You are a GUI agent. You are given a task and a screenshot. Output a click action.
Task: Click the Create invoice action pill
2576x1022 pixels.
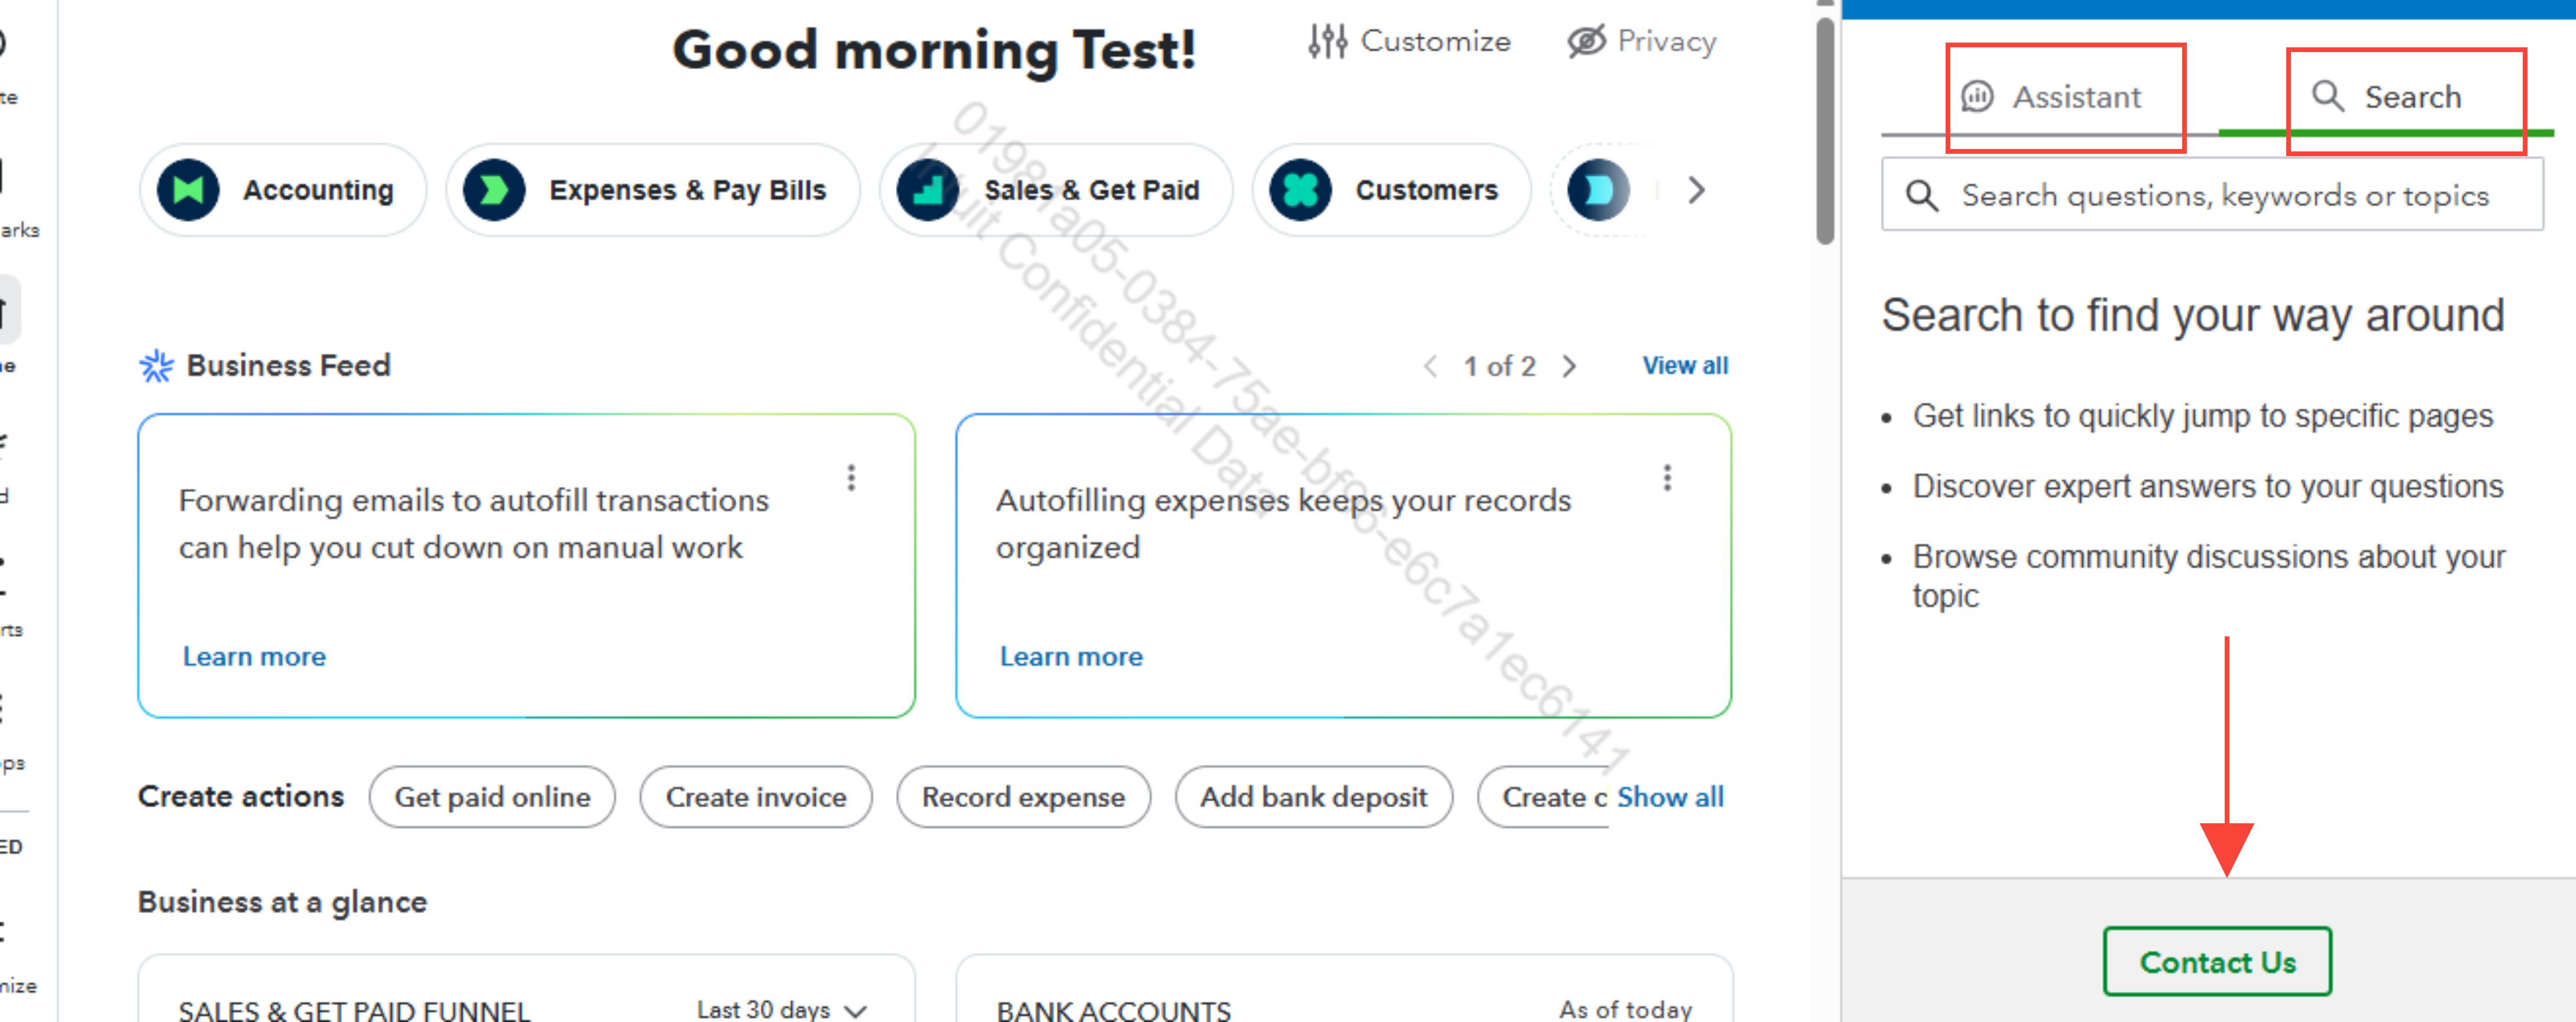pos(755,797)
